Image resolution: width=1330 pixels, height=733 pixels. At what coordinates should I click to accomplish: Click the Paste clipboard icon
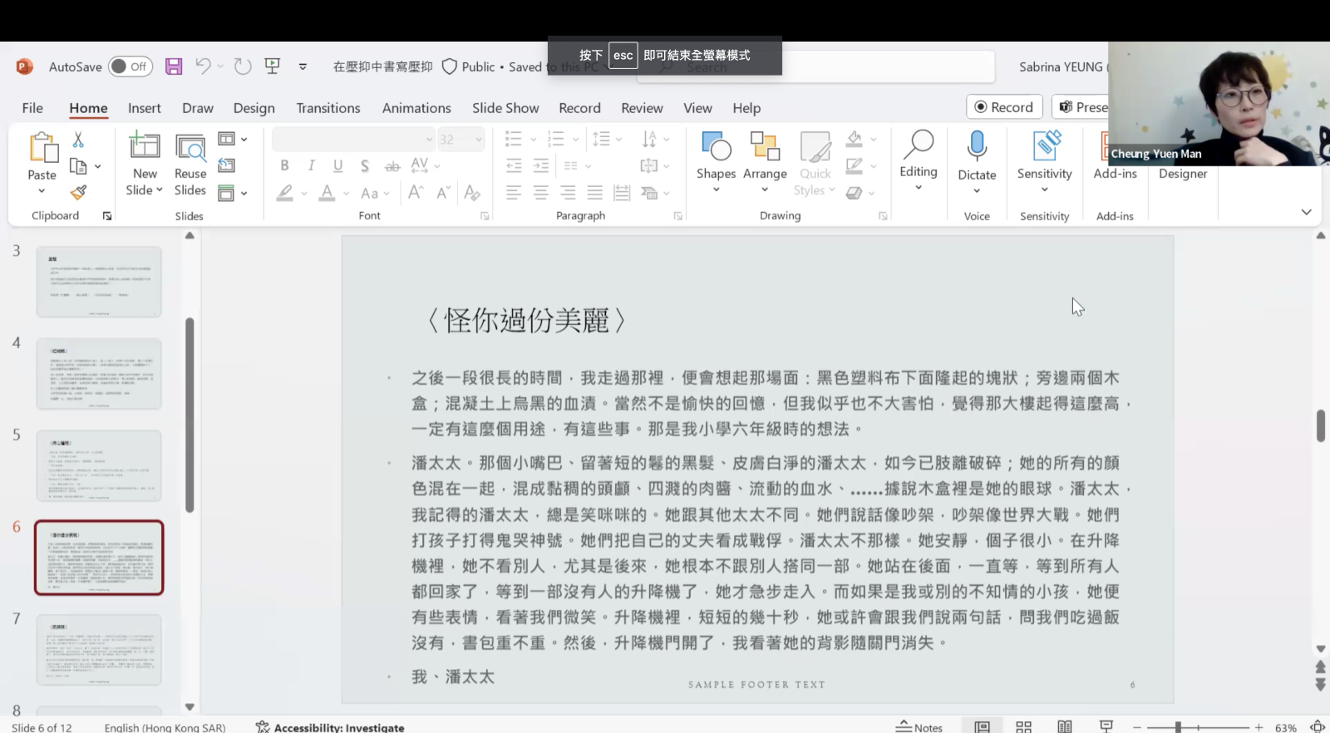coord(42,148)
